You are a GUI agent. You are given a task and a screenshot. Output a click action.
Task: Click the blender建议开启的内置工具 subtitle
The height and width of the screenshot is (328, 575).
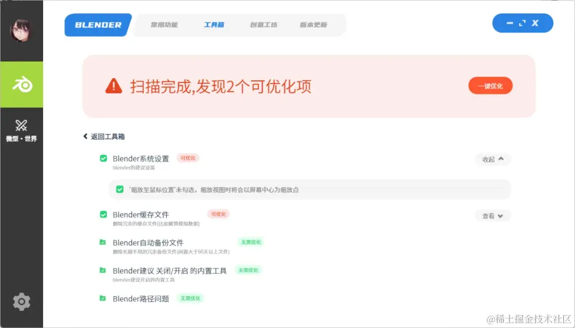point(143,280)
